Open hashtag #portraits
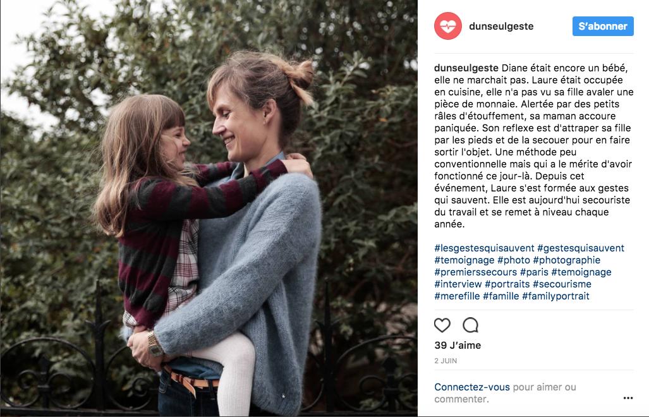 [x=507, y=284]
